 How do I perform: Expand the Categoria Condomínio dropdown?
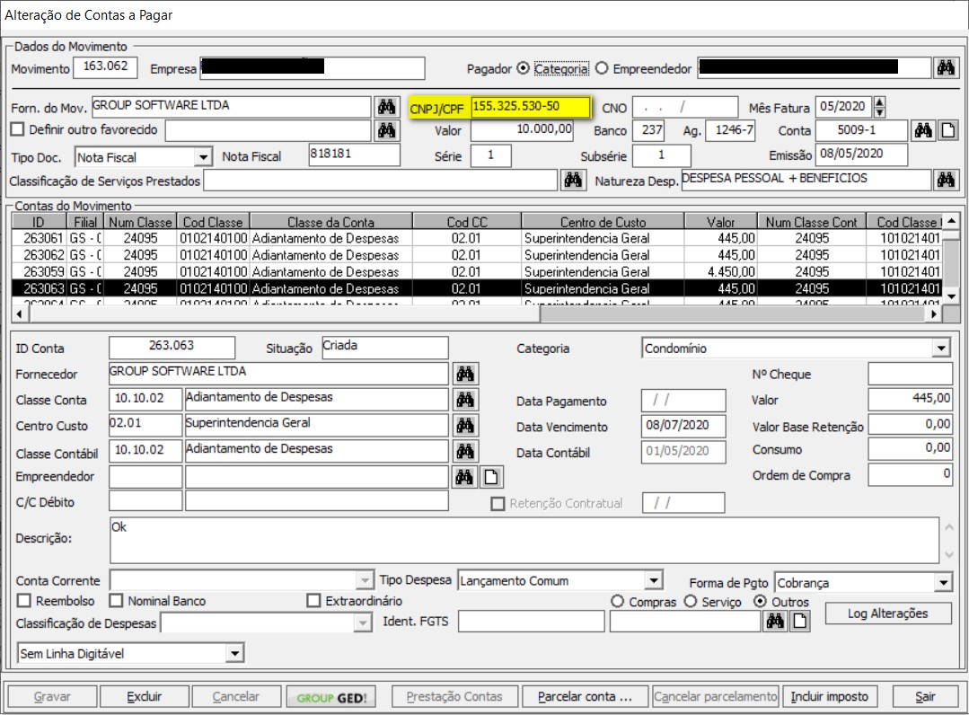click(940, 349)
